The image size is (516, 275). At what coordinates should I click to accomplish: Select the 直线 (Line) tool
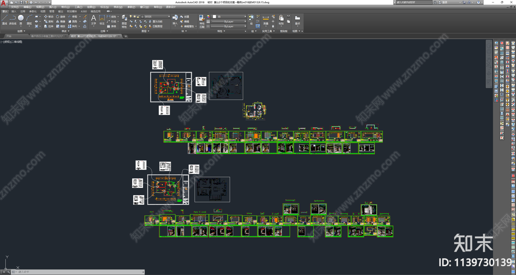[x=5, y=20]
